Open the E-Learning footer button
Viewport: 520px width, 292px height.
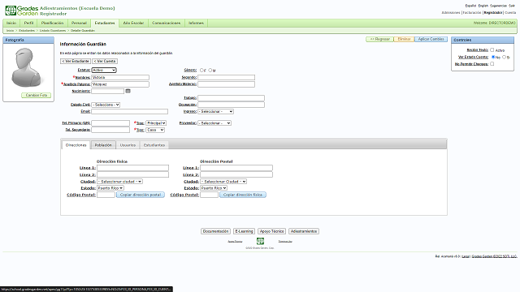(244, 231)
